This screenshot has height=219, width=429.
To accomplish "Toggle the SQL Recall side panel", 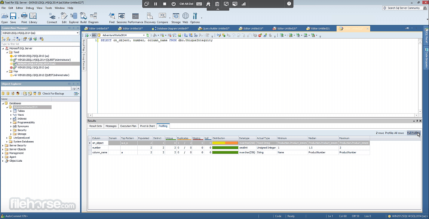I will pyautogui.click(x=426, y=36).
